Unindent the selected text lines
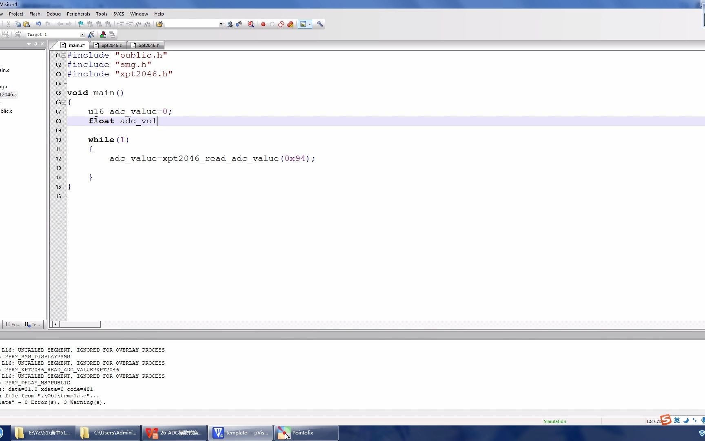This screenshot has width=705, height=441. pyautogui.click(x=129, y=24)
